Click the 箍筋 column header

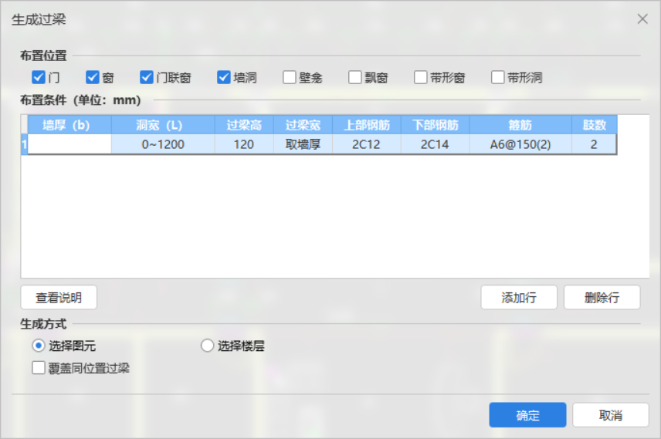coord(520,125)
